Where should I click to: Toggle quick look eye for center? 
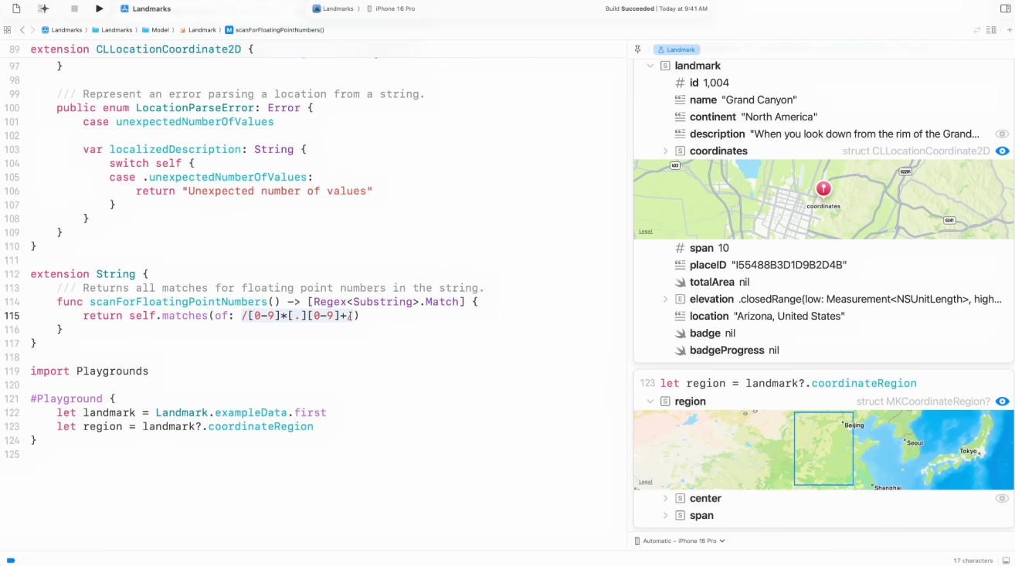(x=1002, y=499)
